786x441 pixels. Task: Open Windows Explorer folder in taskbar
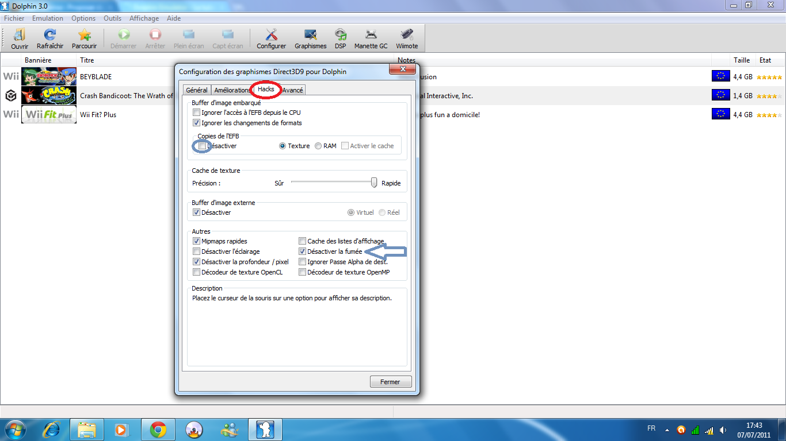pos(87,429)
